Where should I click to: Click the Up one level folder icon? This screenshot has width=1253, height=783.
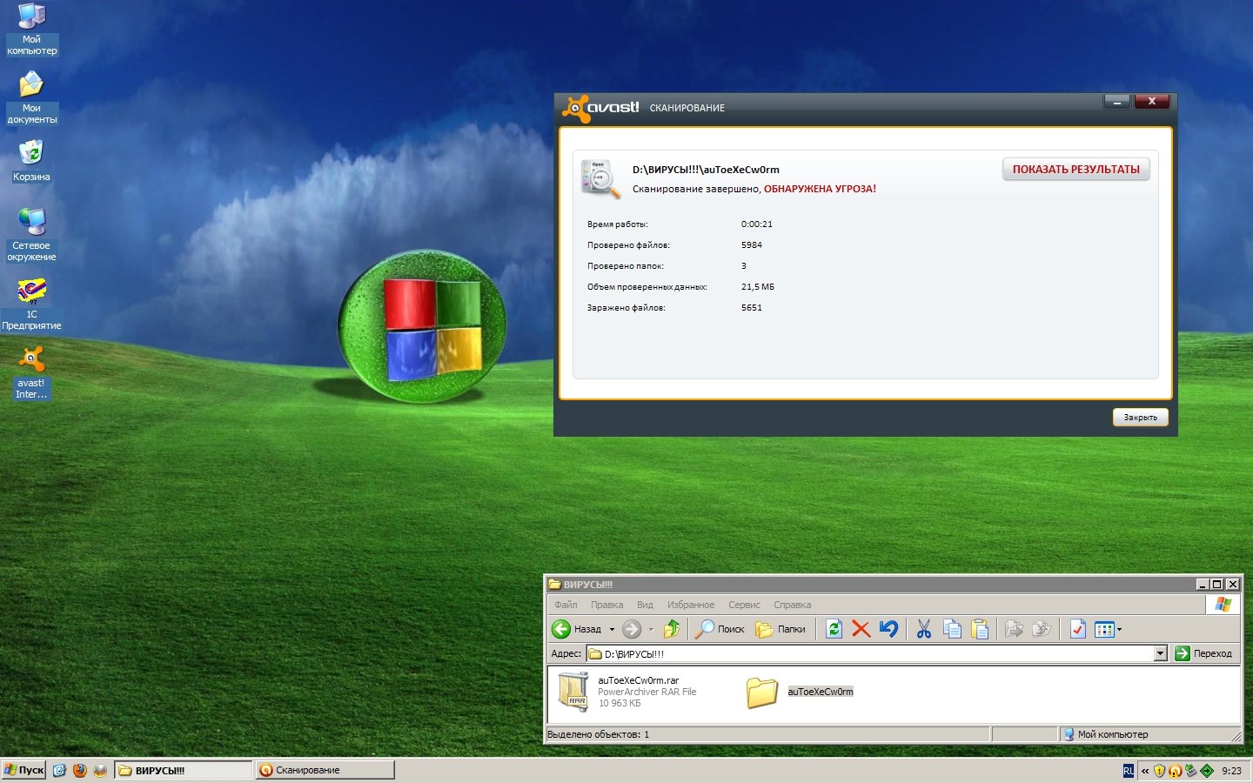click(671, 629)
